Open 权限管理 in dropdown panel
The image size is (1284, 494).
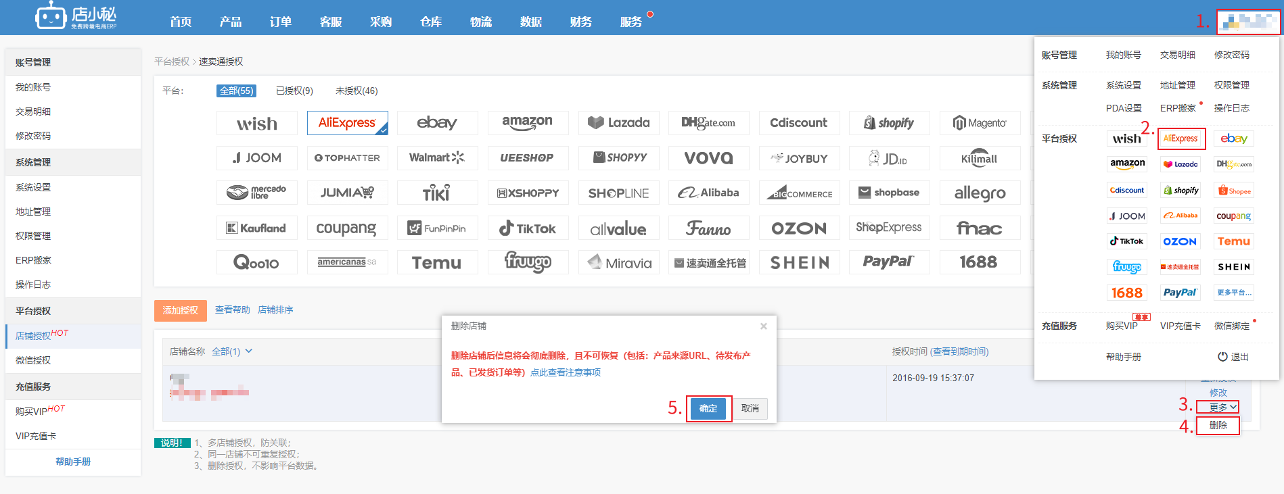(1232, 85)
